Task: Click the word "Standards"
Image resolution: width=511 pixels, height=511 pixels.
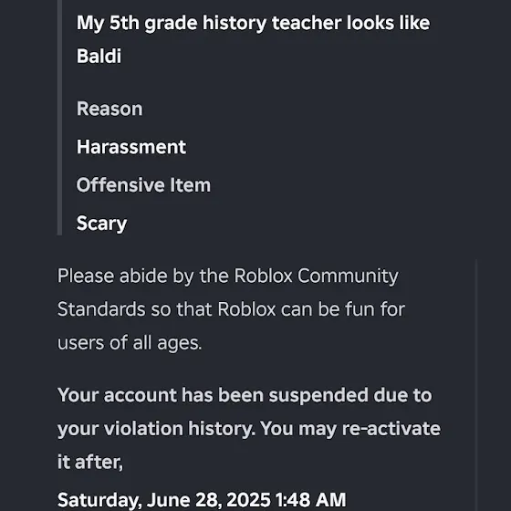Action: click(x=101, y=309)
